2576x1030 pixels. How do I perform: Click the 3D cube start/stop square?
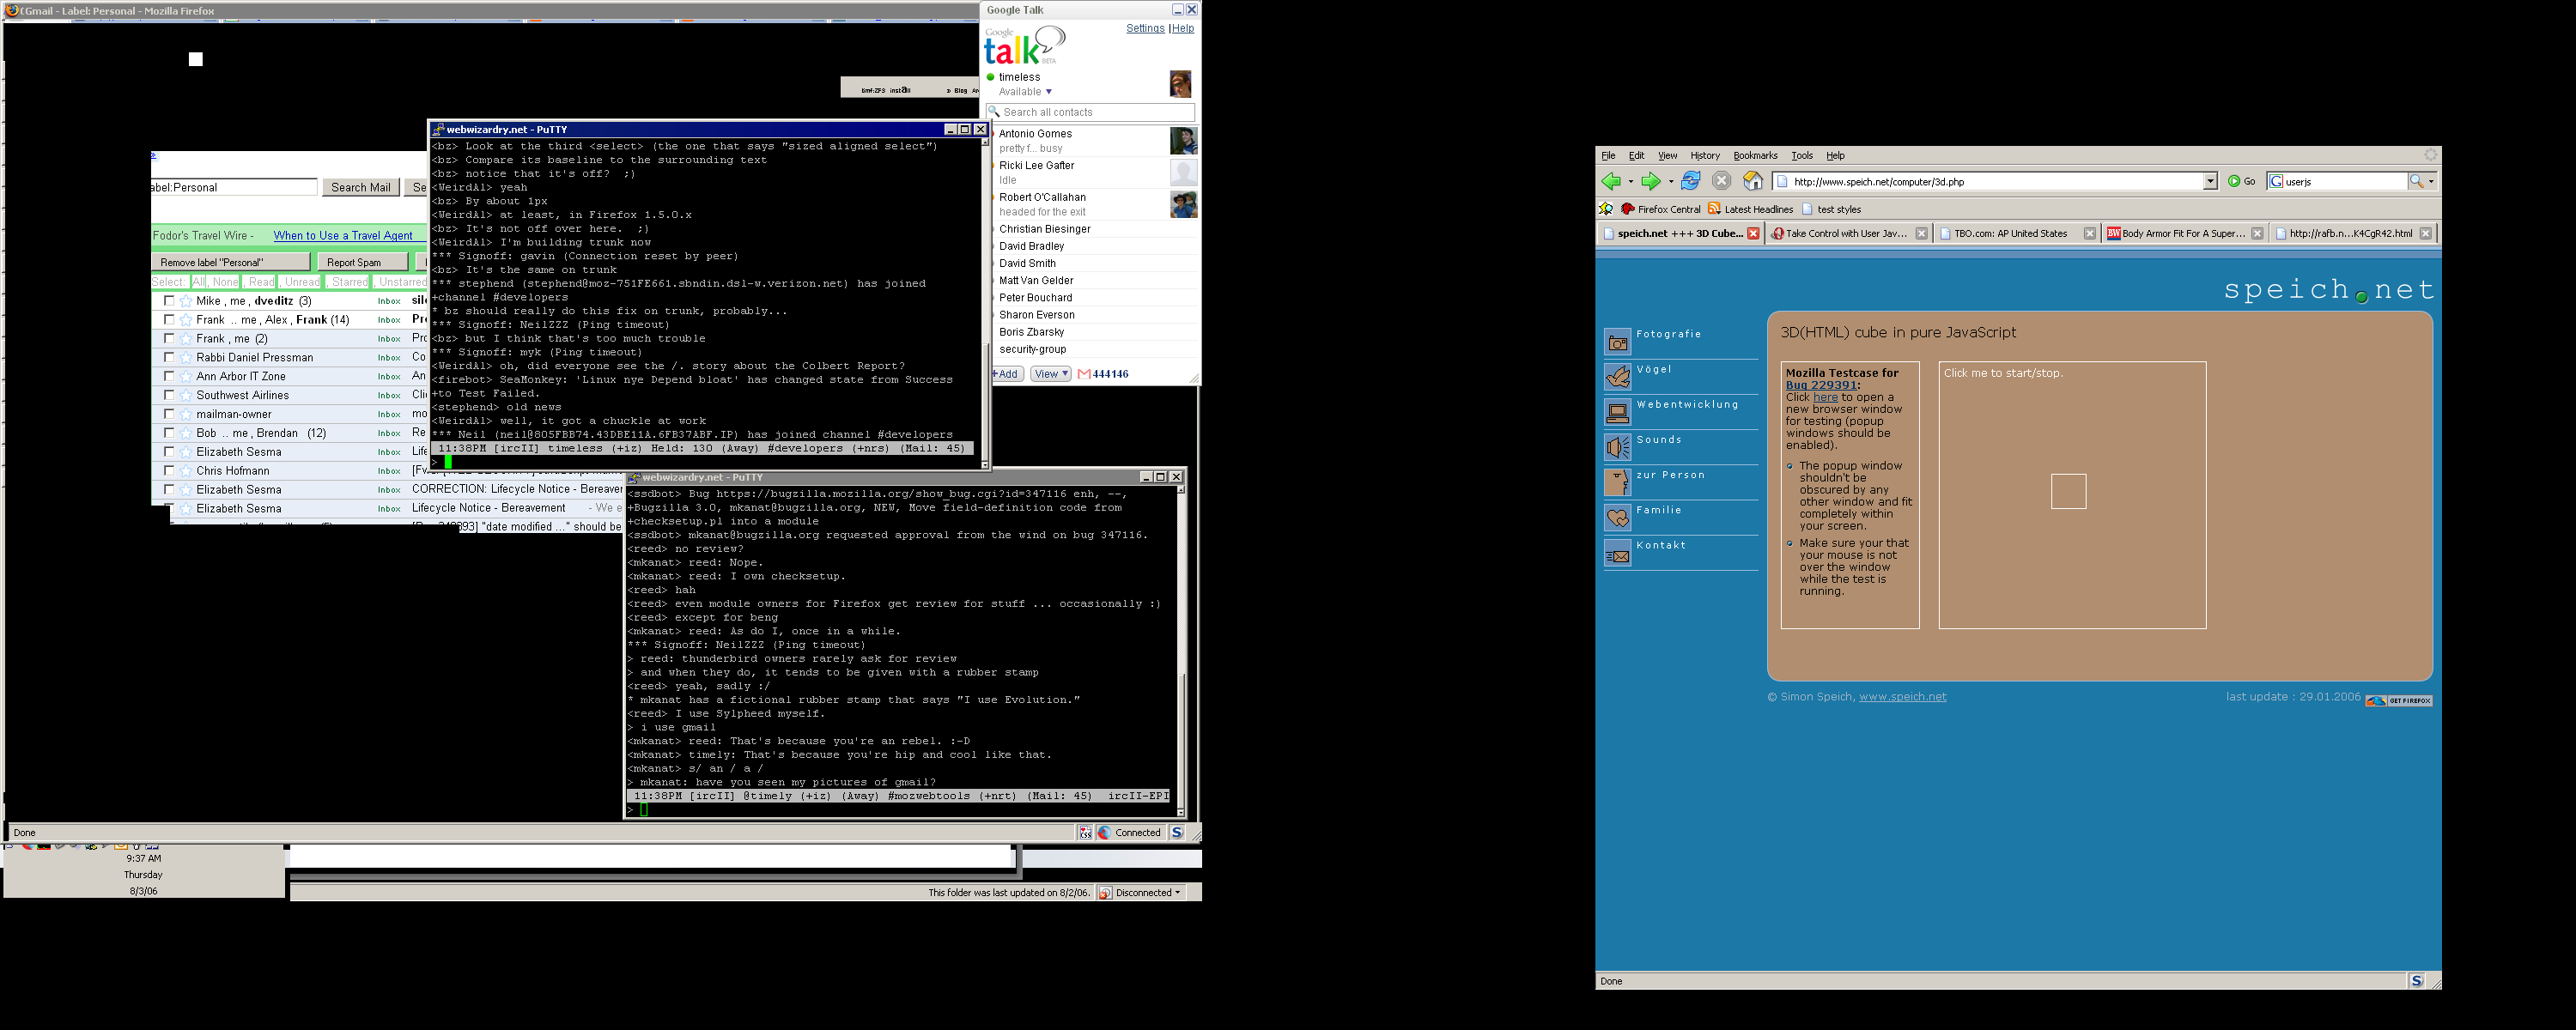coord(2068,491)
